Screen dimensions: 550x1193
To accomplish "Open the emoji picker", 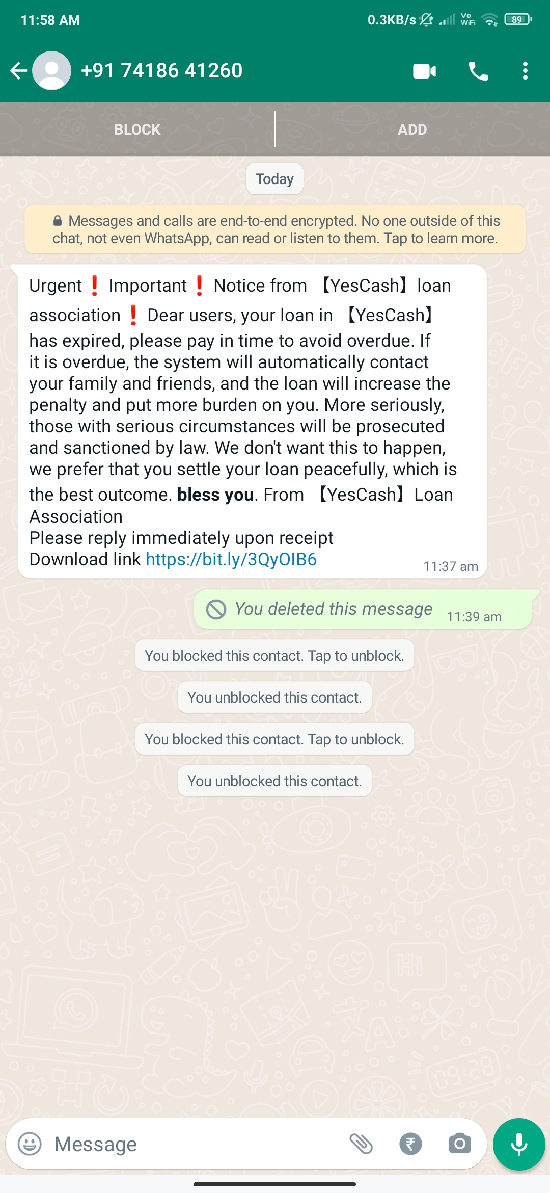I will click(30, 1144).
